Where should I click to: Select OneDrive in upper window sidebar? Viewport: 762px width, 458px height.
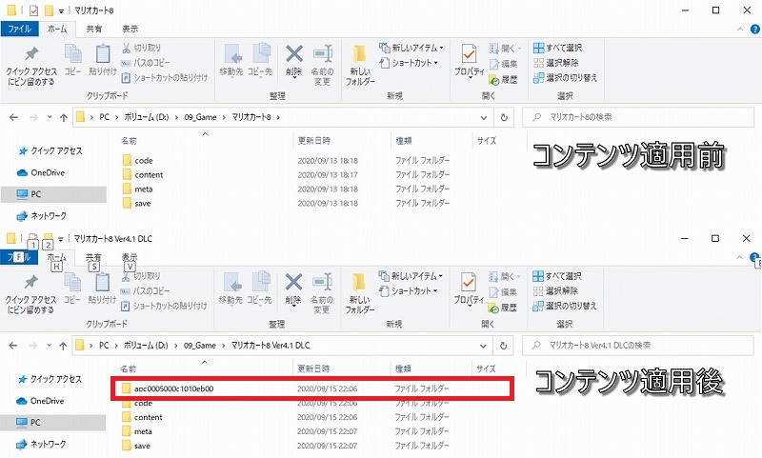pyautogui.click(x=41, y=172)
